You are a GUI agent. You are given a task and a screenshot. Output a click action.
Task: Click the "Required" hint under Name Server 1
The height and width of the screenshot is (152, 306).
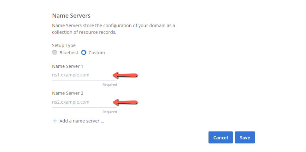110,85
